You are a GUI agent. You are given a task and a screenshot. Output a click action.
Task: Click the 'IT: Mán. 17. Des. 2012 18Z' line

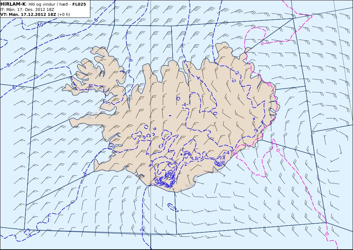27,10
